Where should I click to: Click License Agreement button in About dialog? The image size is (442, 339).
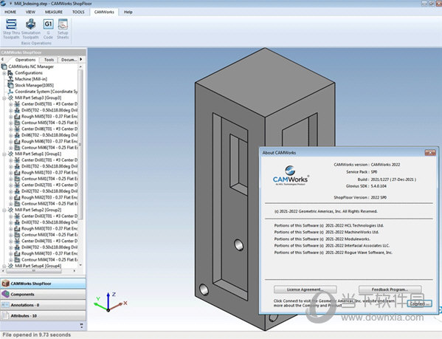305,290
